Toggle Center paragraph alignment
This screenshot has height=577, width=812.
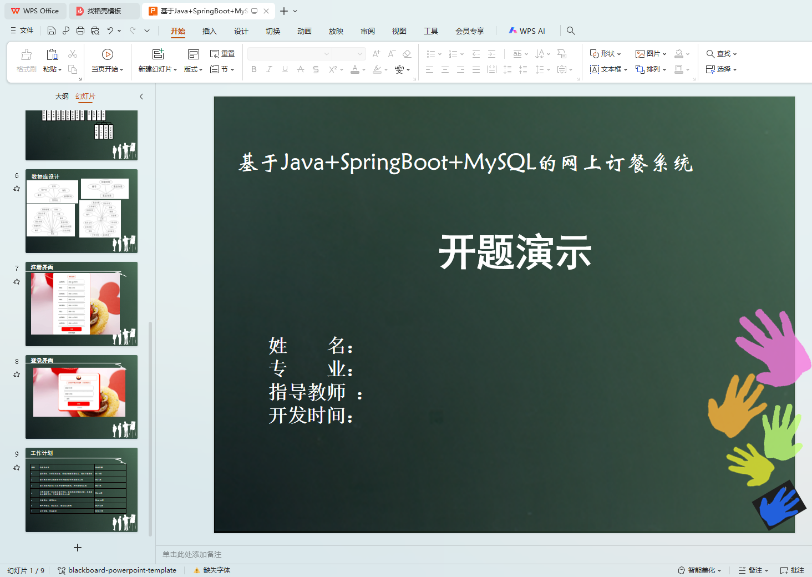click(x=445, y=69)
